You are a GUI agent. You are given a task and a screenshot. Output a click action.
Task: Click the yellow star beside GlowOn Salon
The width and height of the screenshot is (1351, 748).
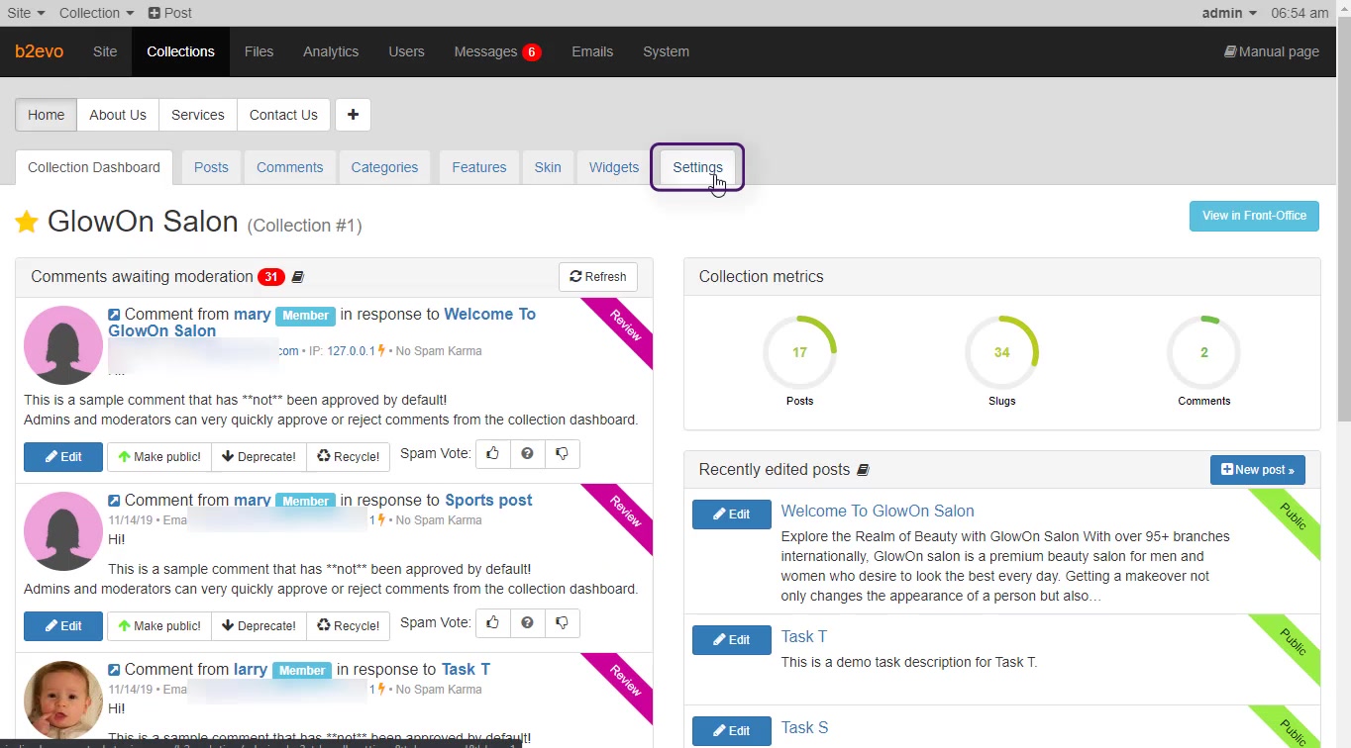[x=27, y=222]
